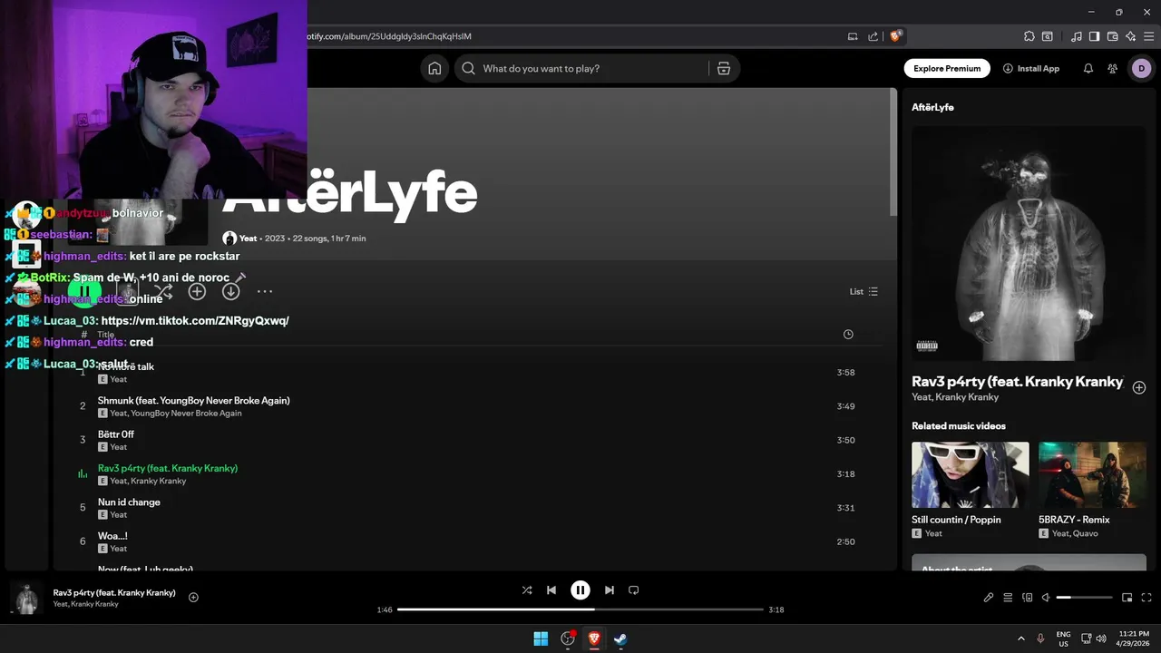Add Rav3 p4rty to Liked Songs in sidebar
Viewport: 1161px width, 653px height.
click(x=1139, y=387)
